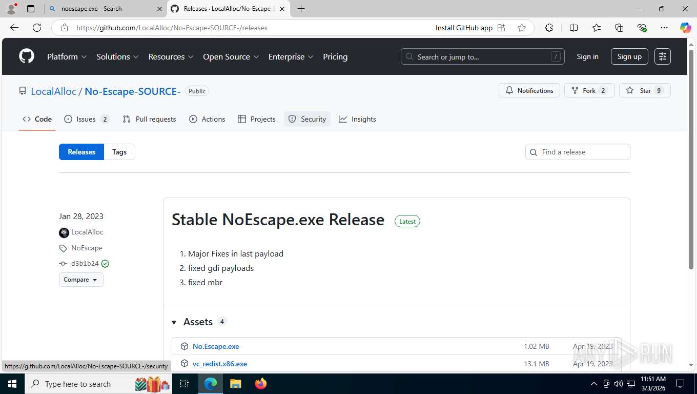Download the No.Escape.exe asset
Image resolution: width=697 pixels, height=394 pixels.
216,346
